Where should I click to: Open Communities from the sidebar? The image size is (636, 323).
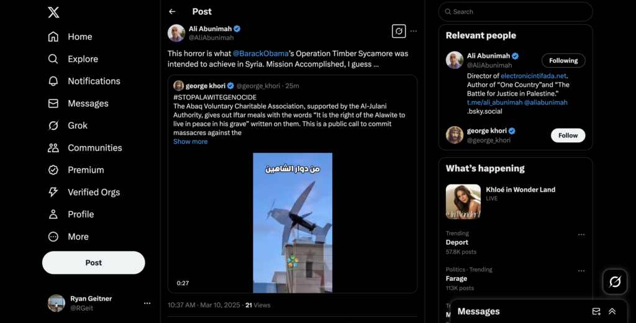click(x=53, y=148)
